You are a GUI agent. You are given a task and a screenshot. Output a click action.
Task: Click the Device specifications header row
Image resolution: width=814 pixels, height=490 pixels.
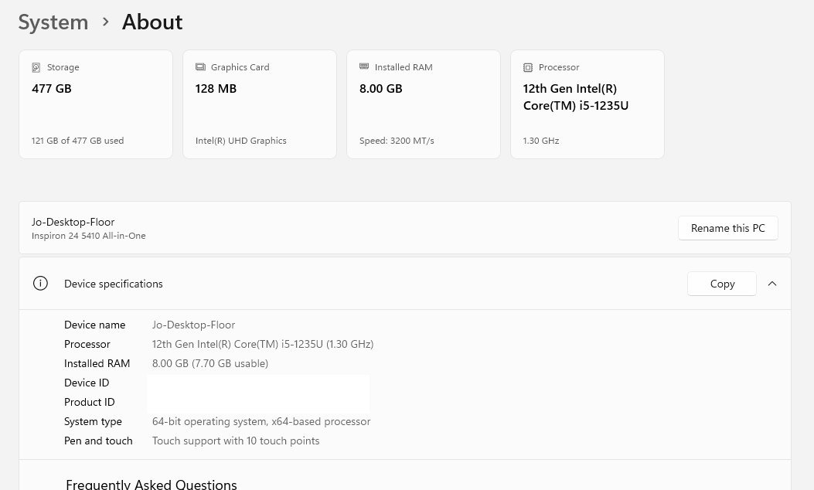pyautogui.click(x=348, y=284)
